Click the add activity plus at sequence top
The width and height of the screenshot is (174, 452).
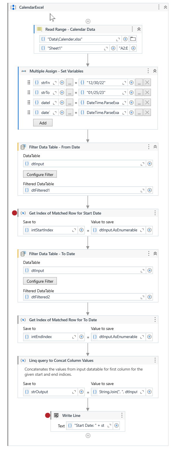pyautogui.click(x=88, y=21)
